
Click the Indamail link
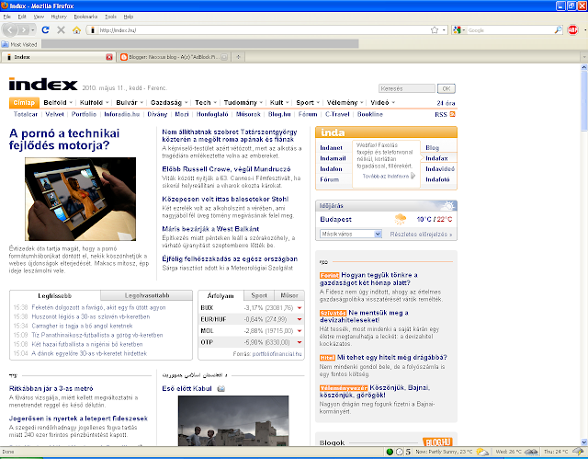(x=333, y=158)
